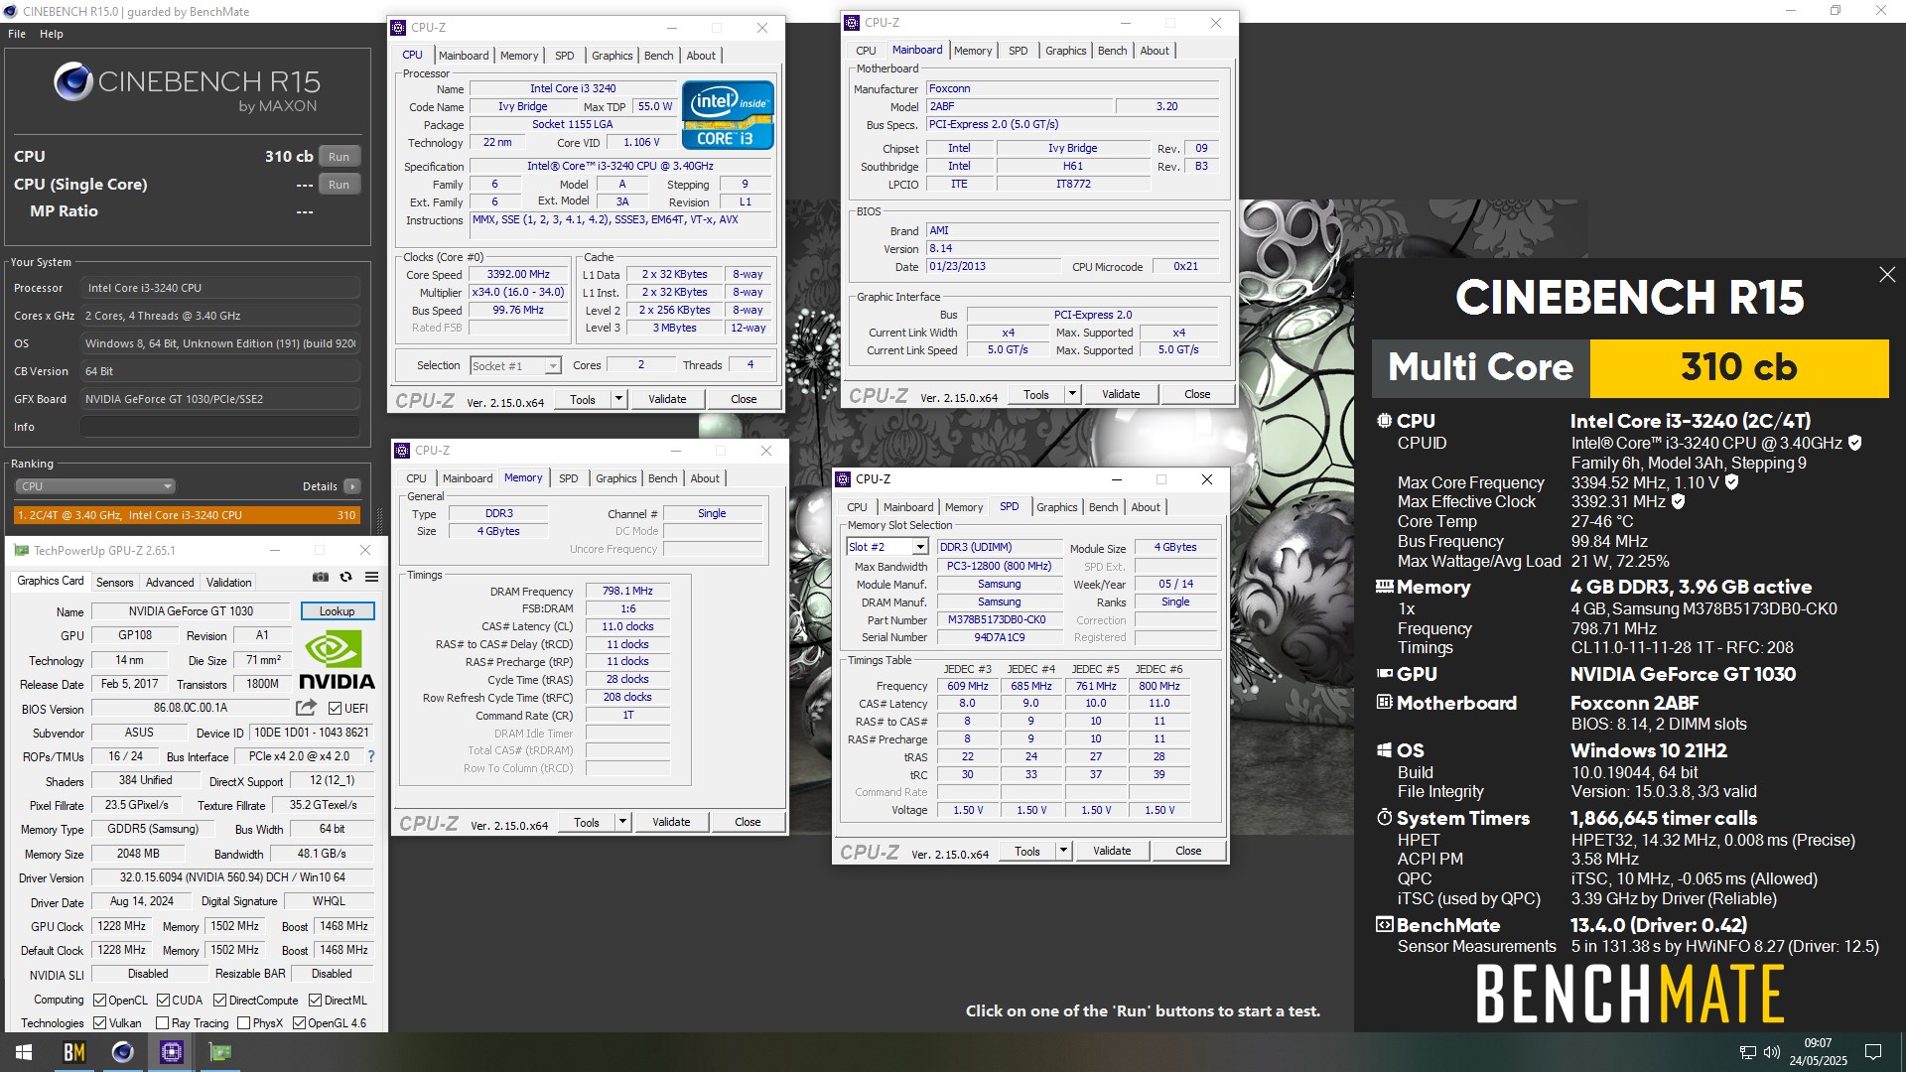Click Max Effective Clock verified shield icon
This screenshot has height=1072, width=1906.
(x=1678, y=501)
